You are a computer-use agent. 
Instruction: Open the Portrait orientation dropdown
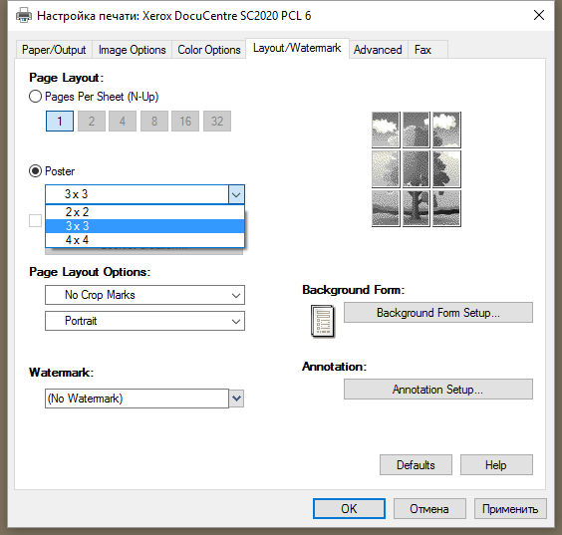pos(144,321)
